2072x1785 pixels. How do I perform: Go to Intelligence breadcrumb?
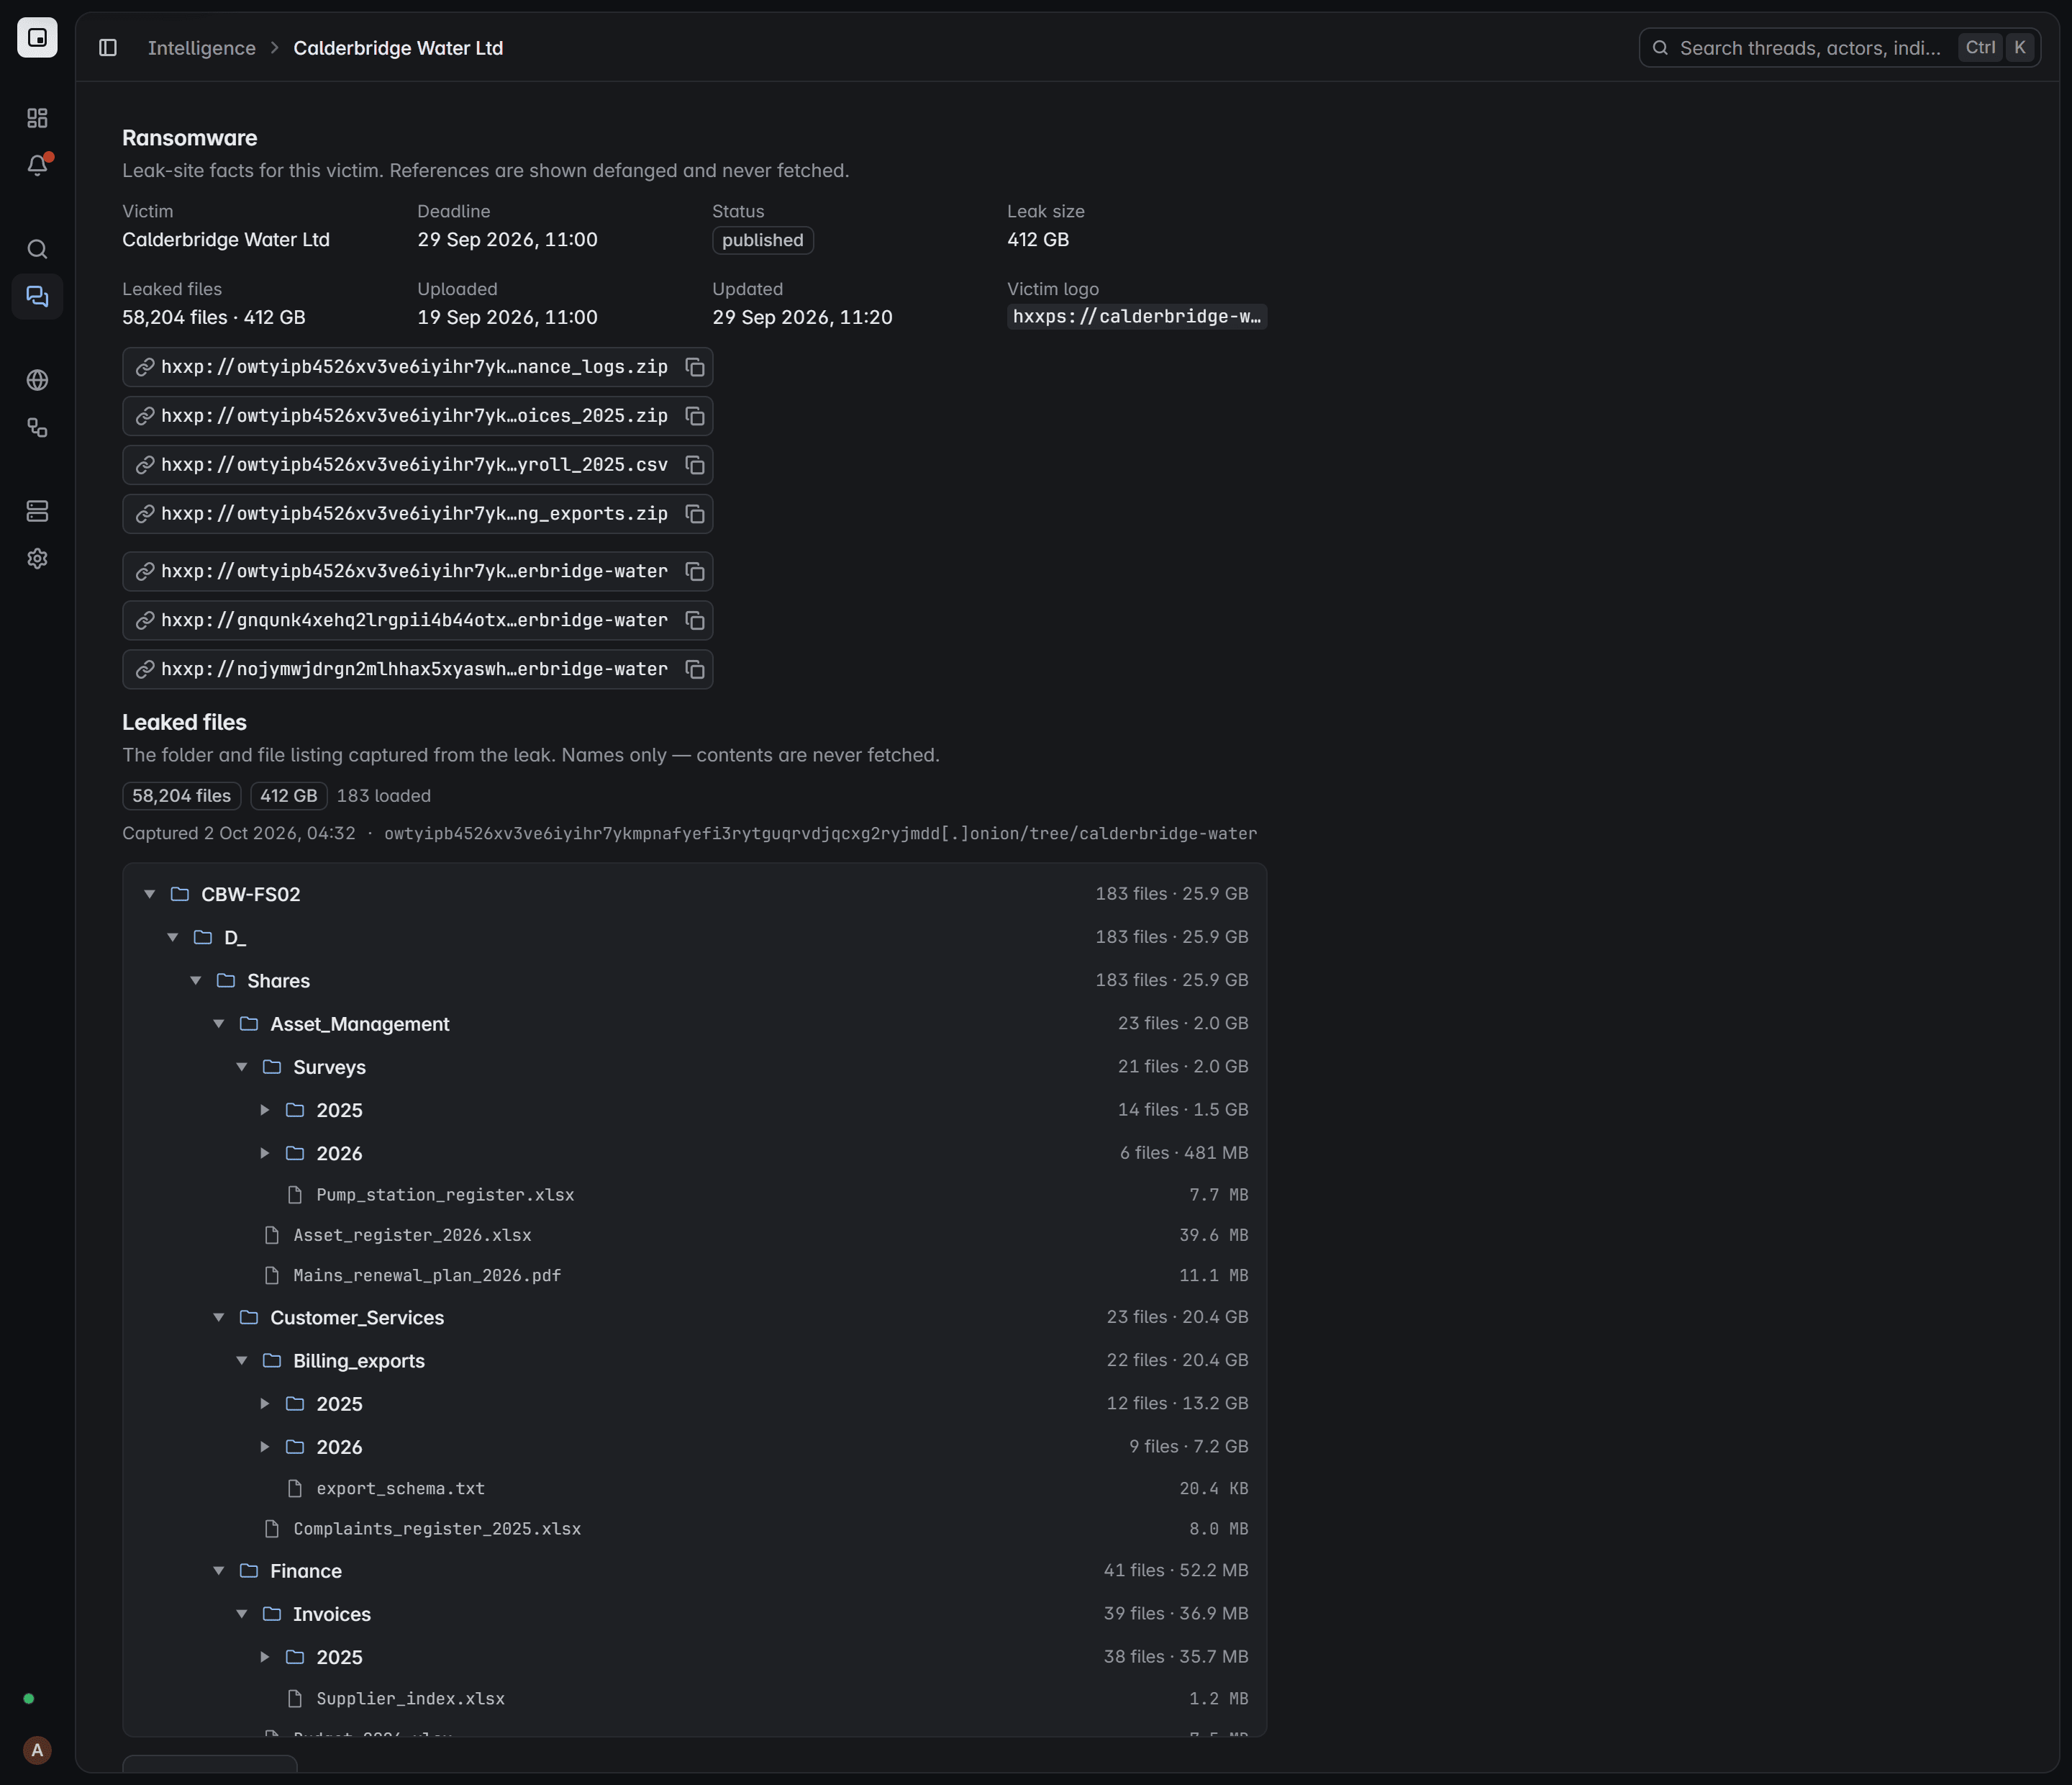click(x=202, y=48)
